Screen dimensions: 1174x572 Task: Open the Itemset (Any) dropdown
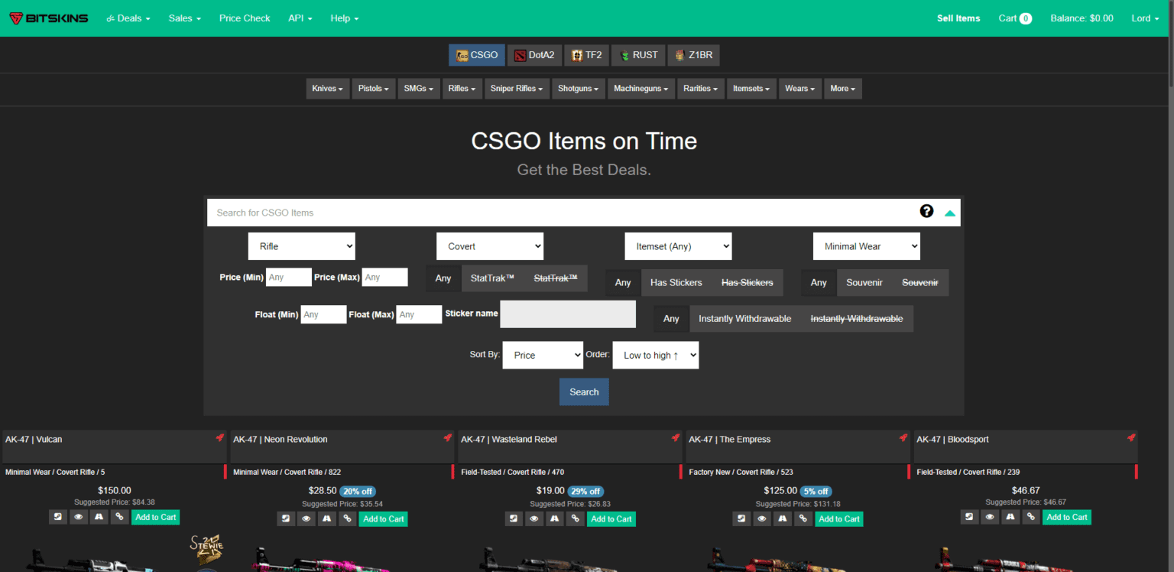[x=679, y=246]
